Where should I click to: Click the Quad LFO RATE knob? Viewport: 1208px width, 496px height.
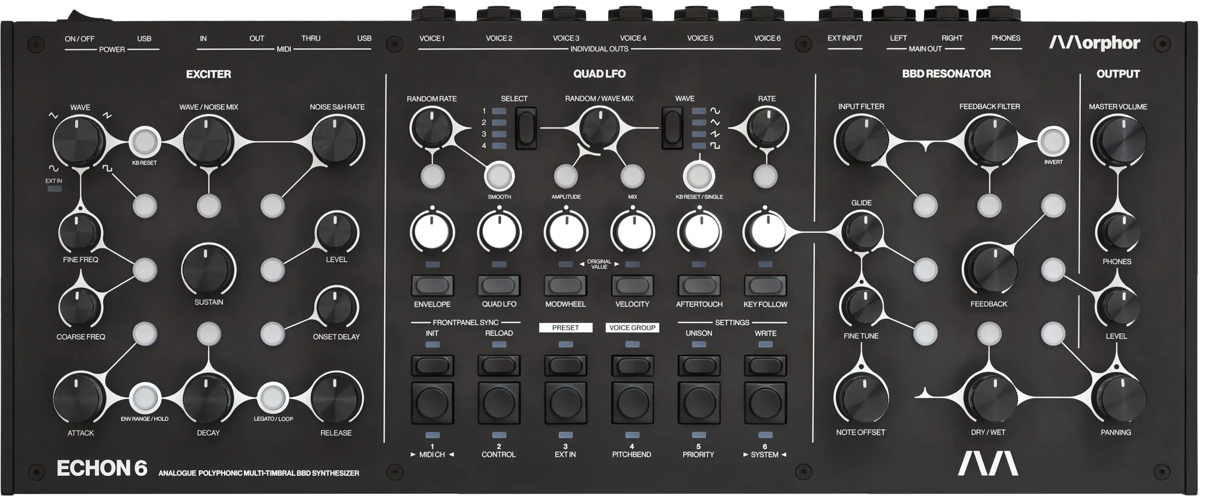767,128
